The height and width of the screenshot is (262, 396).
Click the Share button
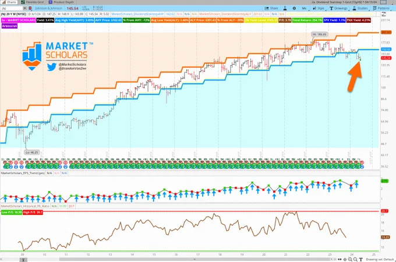click(271, 8)
